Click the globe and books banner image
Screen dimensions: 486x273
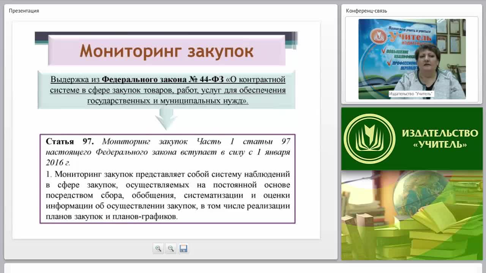tap(412, 215)
